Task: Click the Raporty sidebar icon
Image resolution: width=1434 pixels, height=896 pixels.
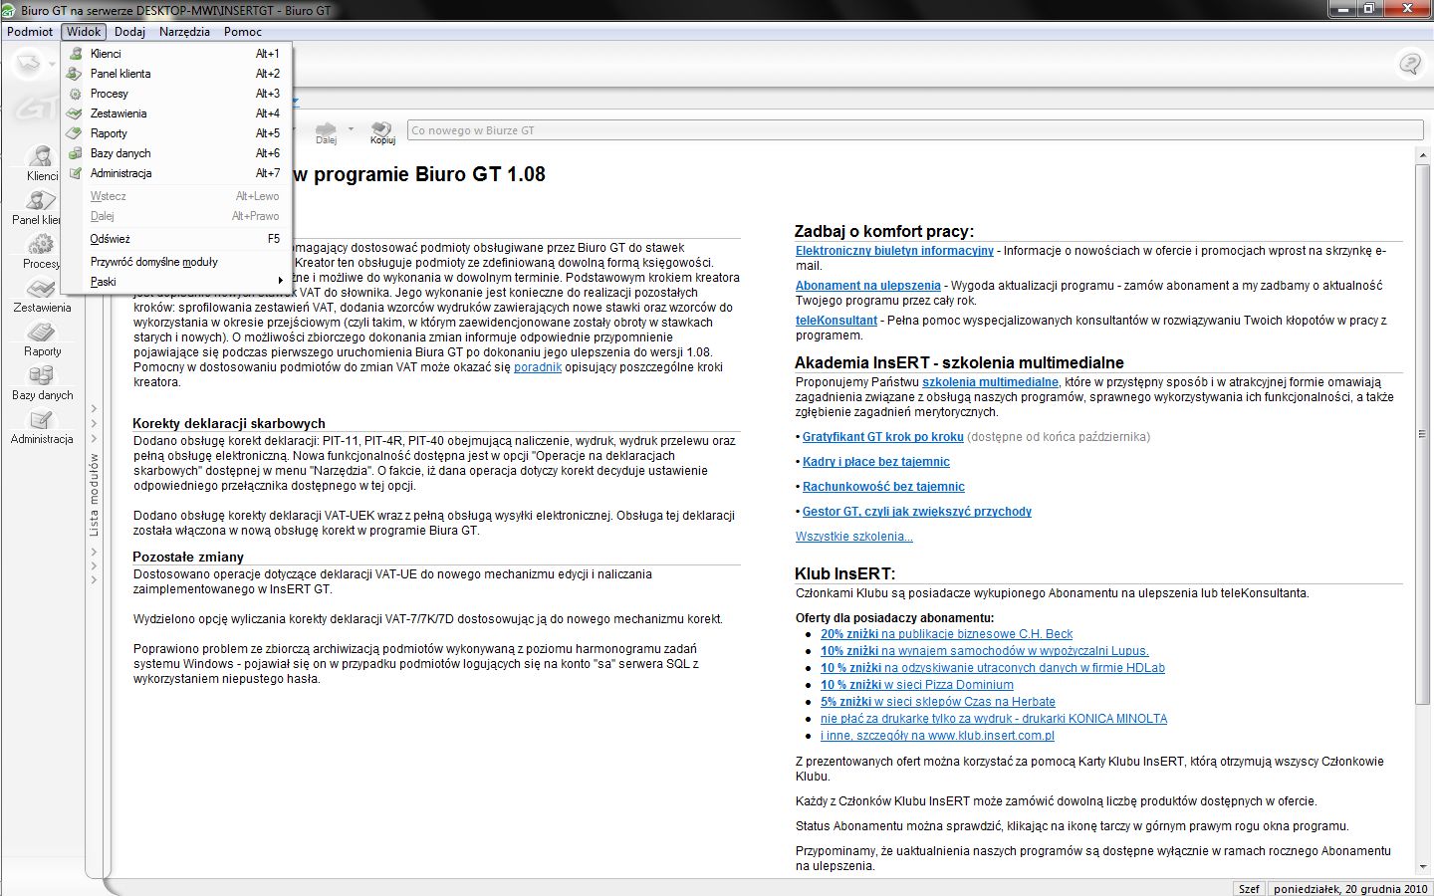Action: pyautogui.click(x=41, y=332)
